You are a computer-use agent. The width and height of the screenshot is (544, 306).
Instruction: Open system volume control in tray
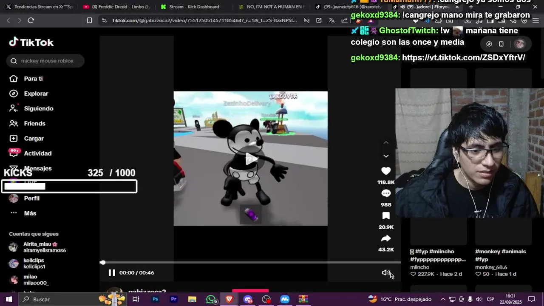click(479, 299)
